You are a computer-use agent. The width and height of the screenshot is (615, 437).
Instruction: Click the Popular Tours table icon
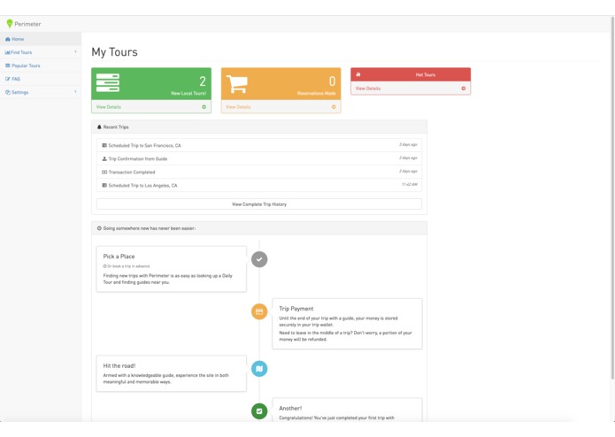[8, 65]
